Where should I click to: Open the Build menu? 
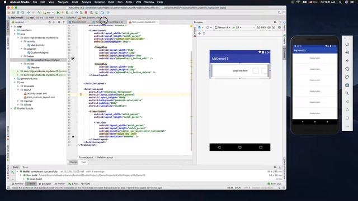[x=111, y=2]
